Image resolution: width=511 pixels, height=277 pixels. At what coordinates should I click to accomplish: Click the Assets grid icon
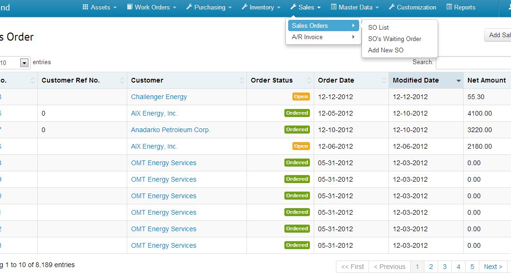[85, 7]
